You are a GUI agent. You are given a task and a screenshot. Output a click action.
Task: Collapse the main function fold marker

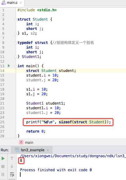point(16,66)
